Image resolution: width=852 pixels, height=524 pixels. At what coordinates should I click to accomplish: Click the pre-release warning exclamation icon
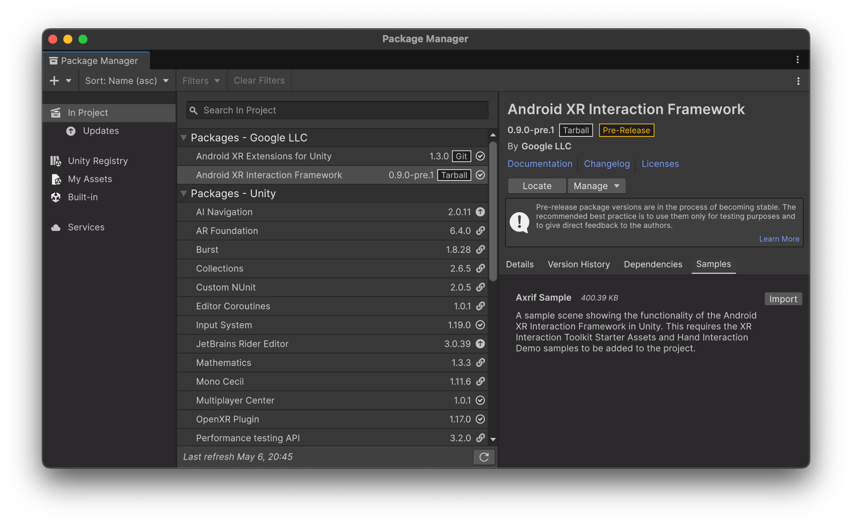(519, 222)
